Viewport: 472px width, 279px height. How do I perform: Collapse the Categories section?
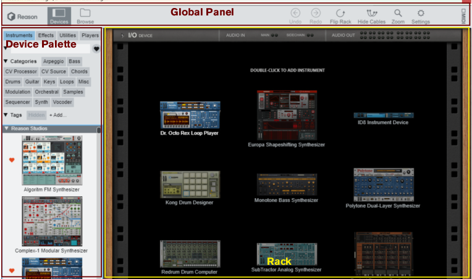pyautogui.click(x=6, y=62)
